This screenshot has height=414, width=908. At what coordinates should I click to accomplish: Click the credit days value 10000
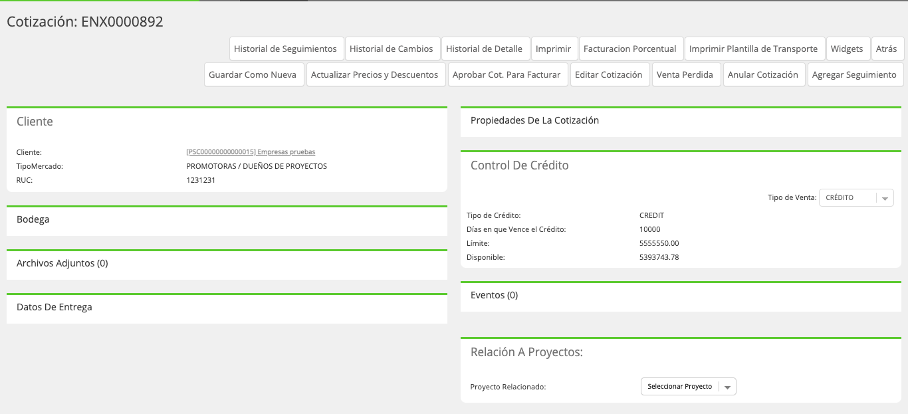coord(650,229)
